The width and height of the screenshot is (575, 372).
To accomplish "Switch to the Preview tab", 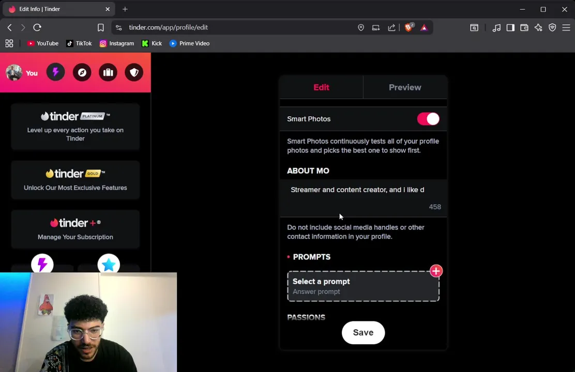I will 405,87.
